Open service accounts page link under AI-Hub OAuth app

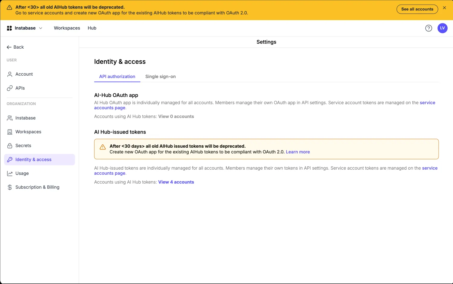pos(427,103)
